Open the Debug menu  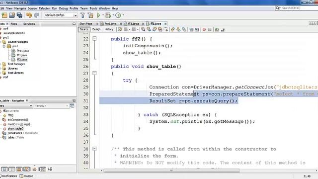(x=63, y=8)
